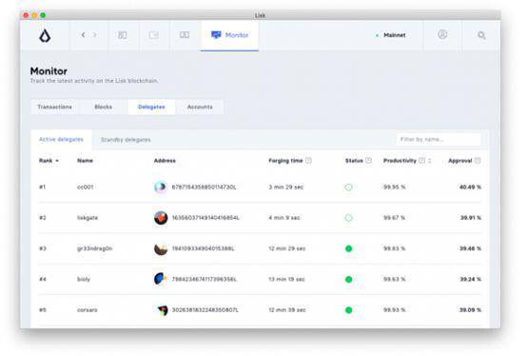This screenshot has height=356, width=527.
Task: Open the Wallet icon in top bar
Action: click(x=153, y=35)
